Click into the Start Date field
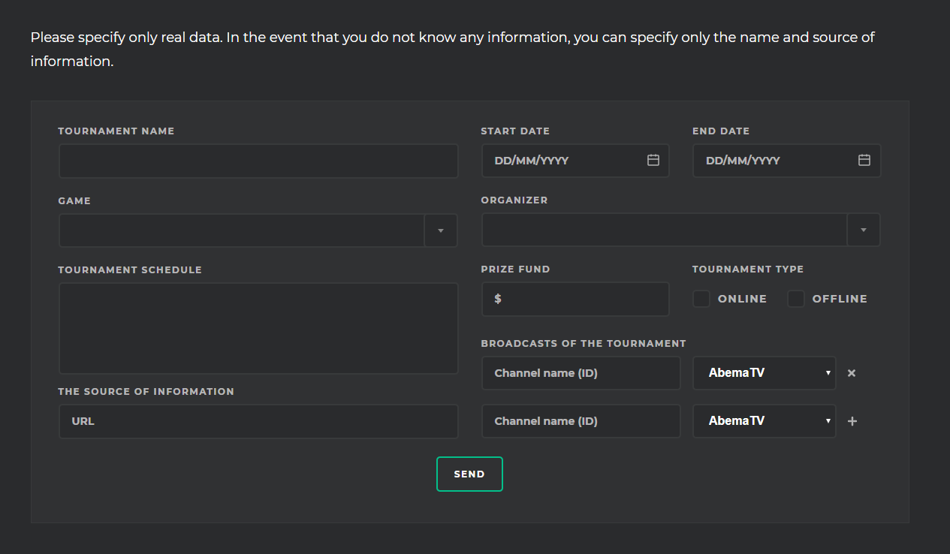Viewport: 950px width, 554px height. 563,161
